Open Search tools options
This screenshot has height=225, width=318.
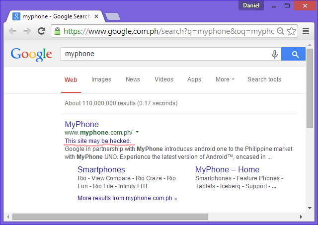(264, 79)
